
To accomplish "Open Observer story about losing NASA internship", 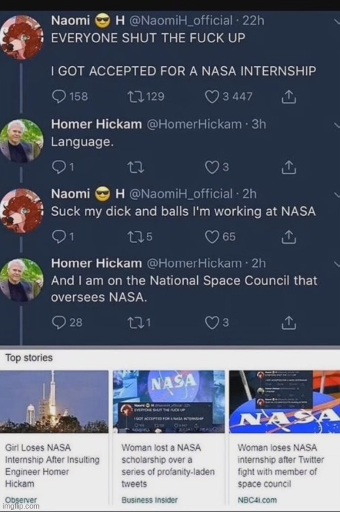I will (x=54, y=438).
